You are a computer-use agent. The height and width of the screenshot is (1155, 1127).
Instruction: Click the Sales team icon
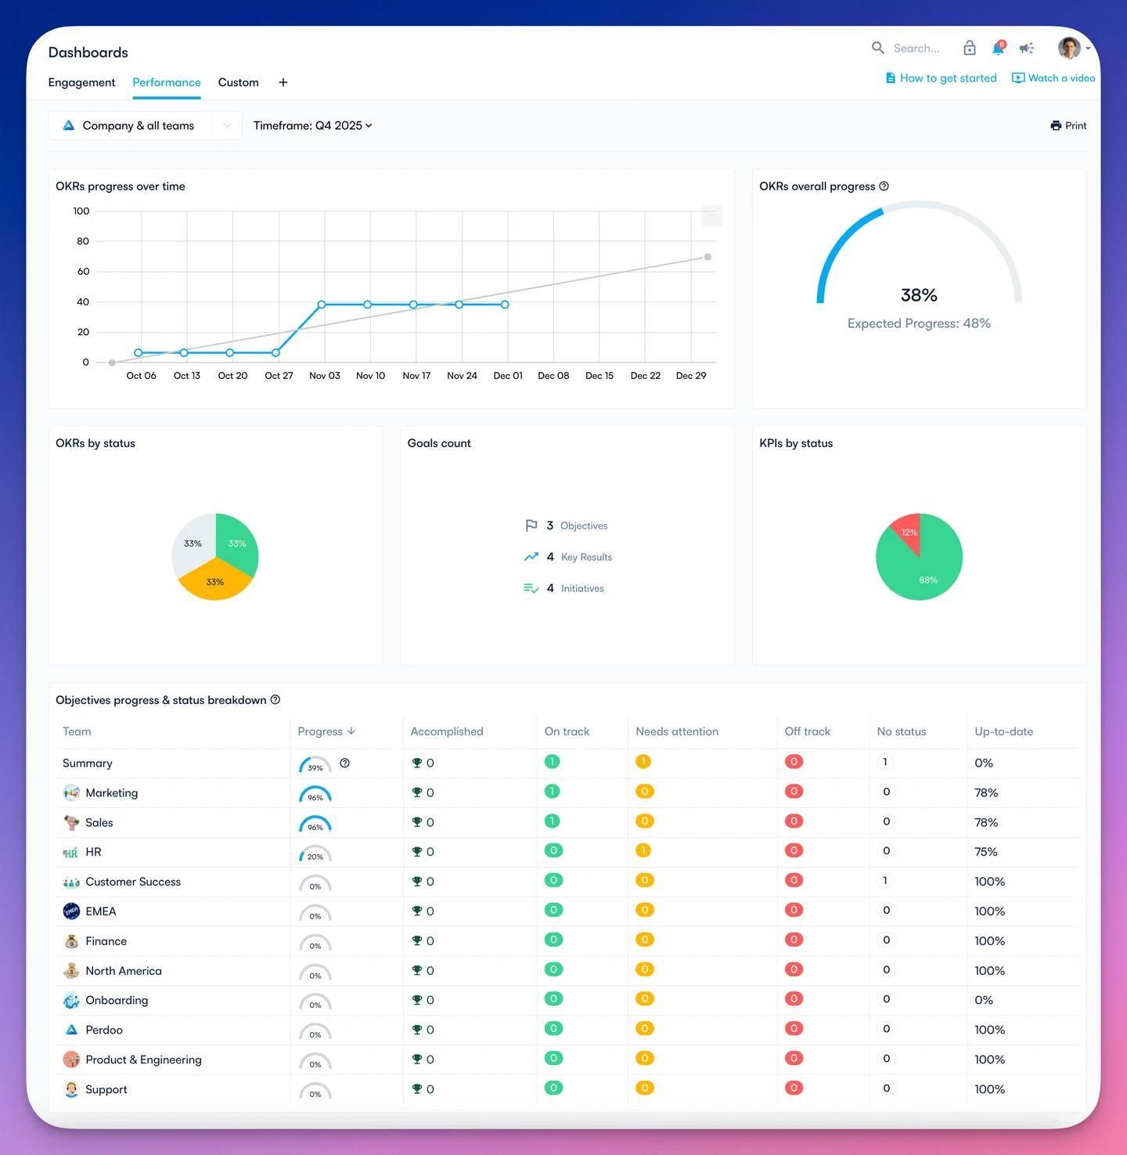(71, 822)
